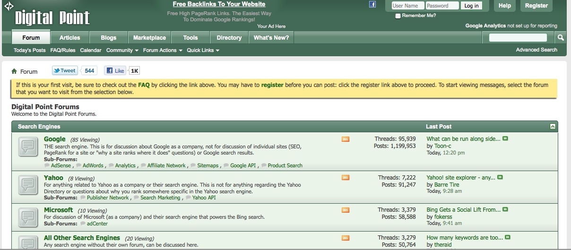Click the Home icon beside Forum breadcrumb
Screen dimensions: 571x250
coord(14,71)
